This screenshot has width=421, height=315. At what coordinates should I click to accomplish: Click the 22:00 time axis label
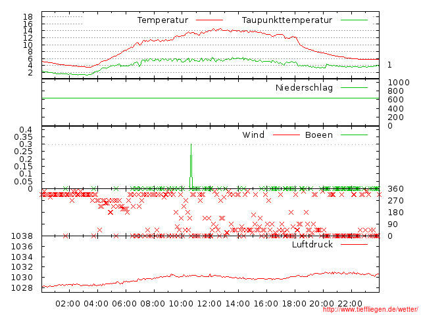pyautogui.click(x=351, y=304)
